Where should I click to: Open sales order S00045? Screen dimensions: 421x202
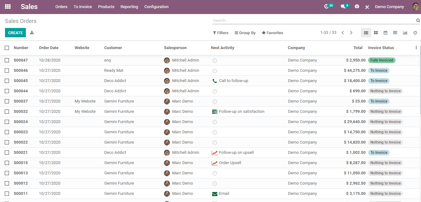[21, 81]
